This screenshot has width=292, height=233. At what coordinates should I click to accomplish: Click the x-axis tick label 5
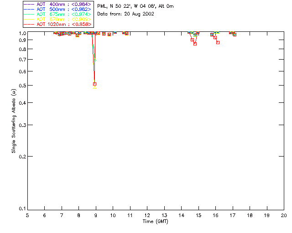pyautogui.click(x=27, y=215)
